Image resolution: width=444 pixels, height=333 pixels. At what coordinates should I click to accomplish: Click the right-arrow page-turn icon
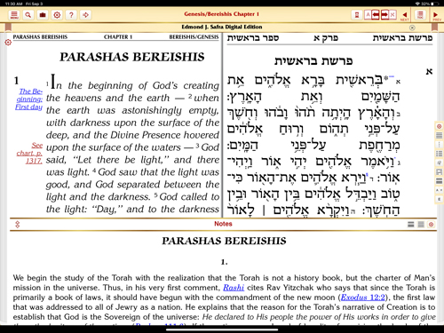point(385,14)
